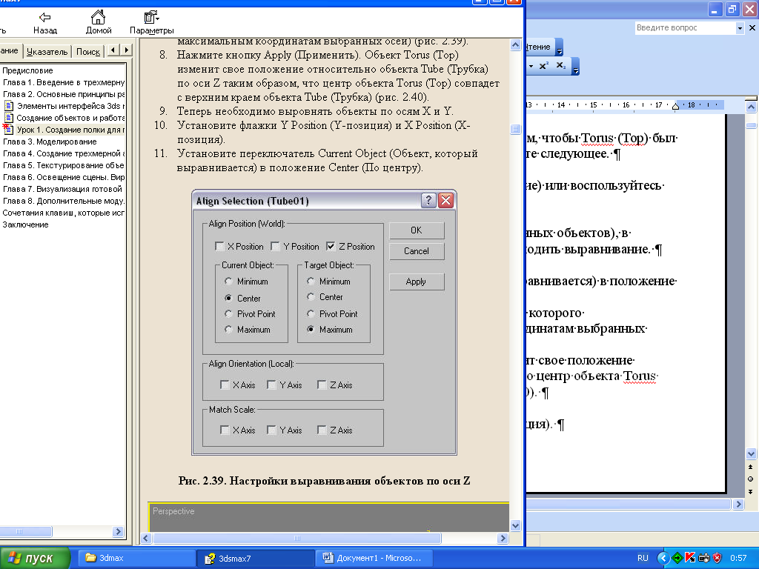Uncheck Z Position checkbox
The height and width of the screenshot is (569, 759).
(x=331, y=246)
